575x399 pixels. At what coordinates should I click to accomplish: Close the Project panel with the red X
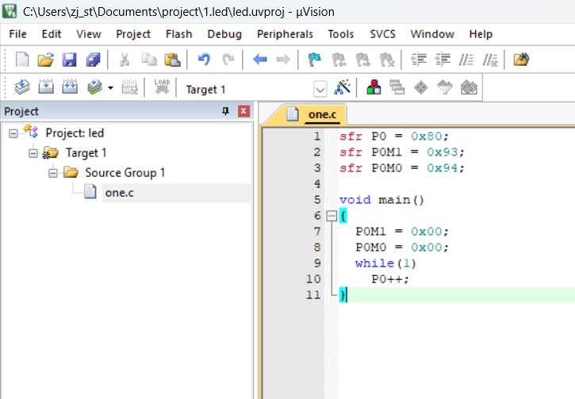point(243,111)
